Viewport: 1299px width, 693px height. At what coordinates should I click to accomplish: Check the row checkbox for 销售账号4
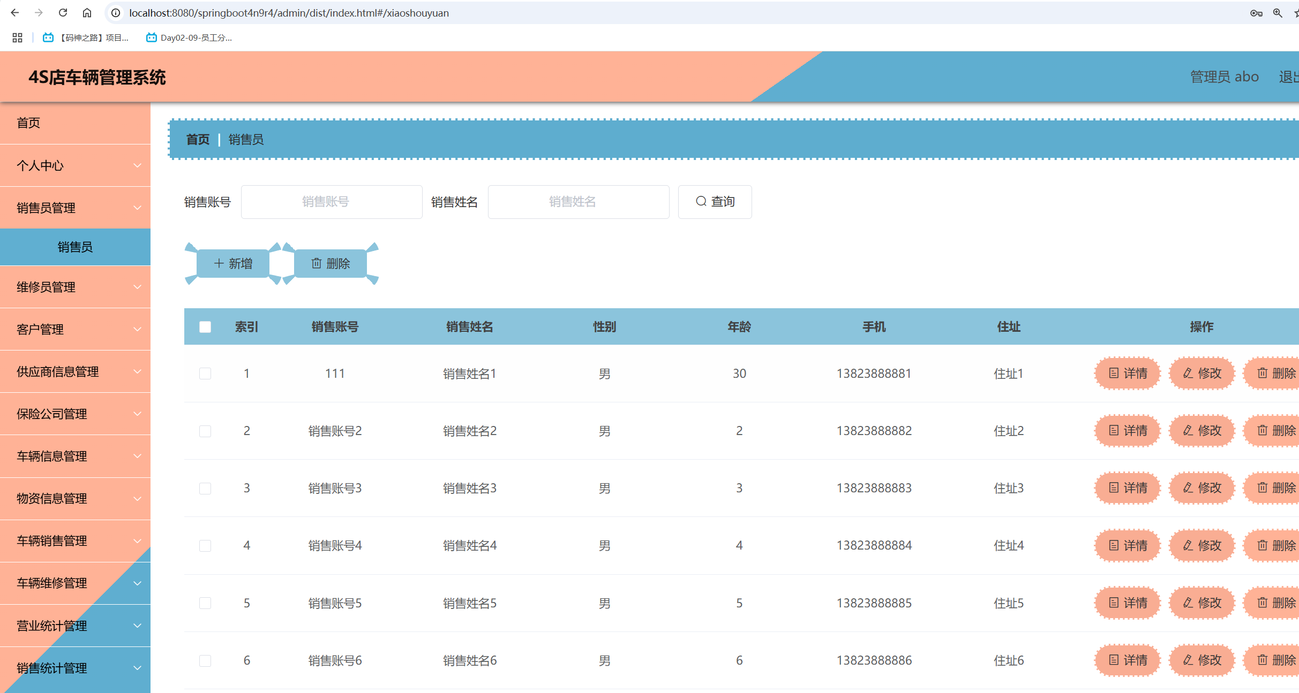(x=205, y=545)
